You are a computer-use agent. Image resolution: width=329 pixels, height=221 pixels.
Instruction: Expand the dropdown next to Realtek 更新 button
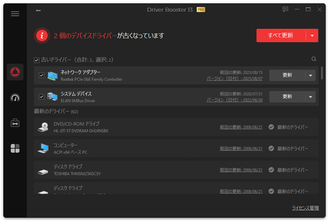coord(311,75)
